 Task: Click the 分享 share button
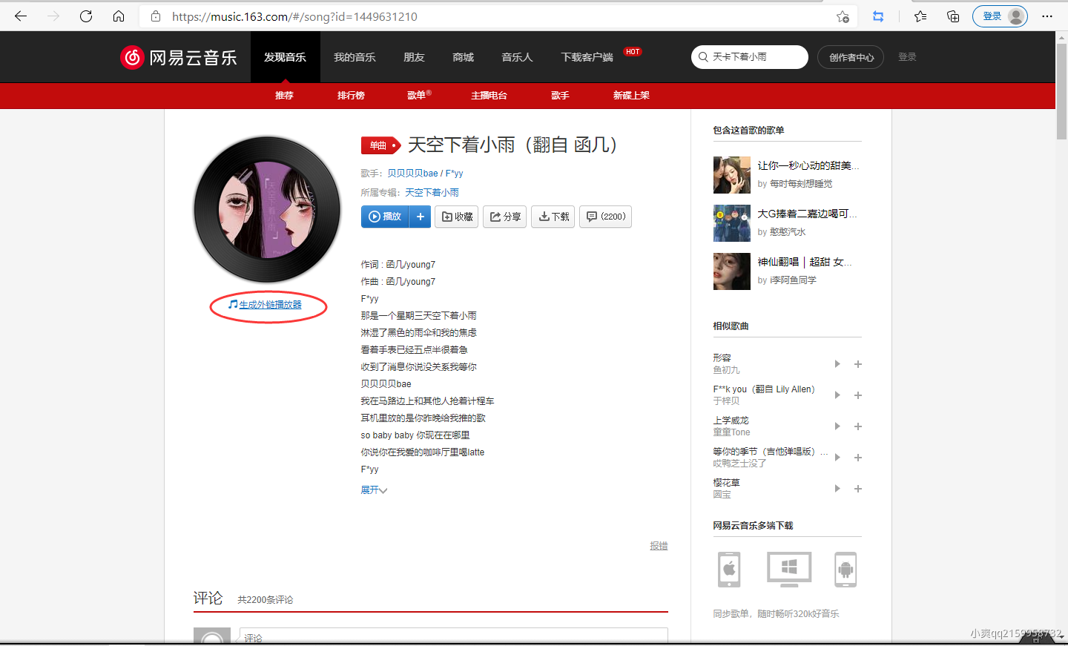[x=505, y=217]
